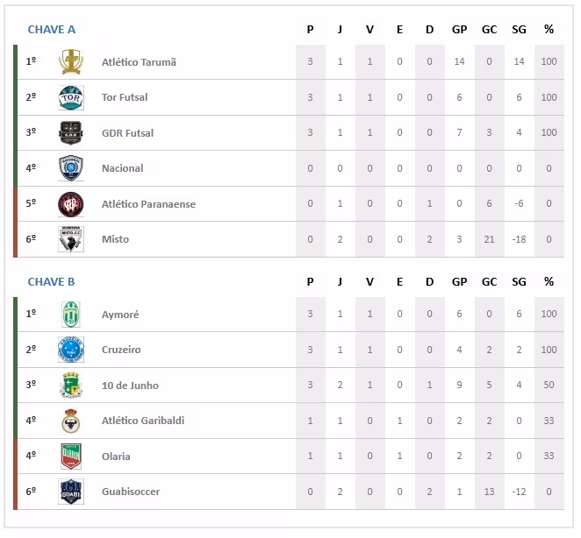Open the Atlético Paranaense crest
The height and width of the screenshot is (538, 581).
tap(71, 204)
